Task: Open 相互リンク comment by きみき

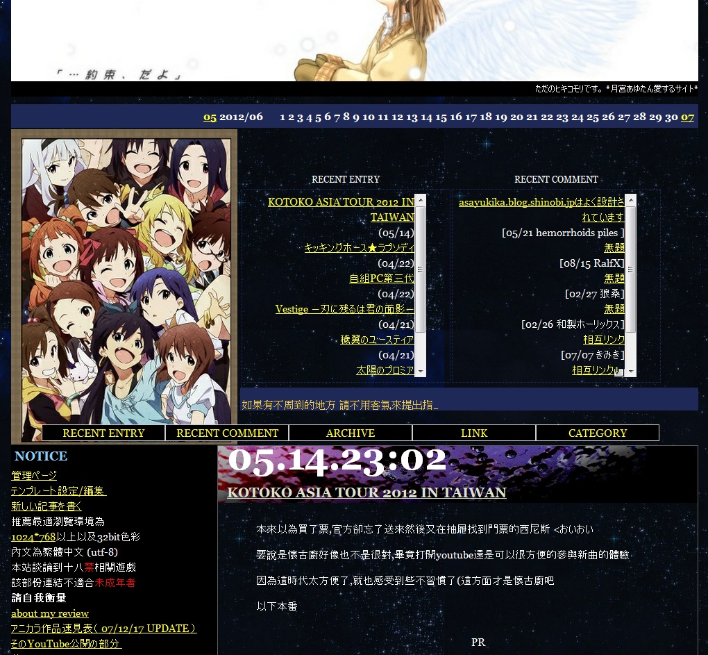Action: click(604, 339)
